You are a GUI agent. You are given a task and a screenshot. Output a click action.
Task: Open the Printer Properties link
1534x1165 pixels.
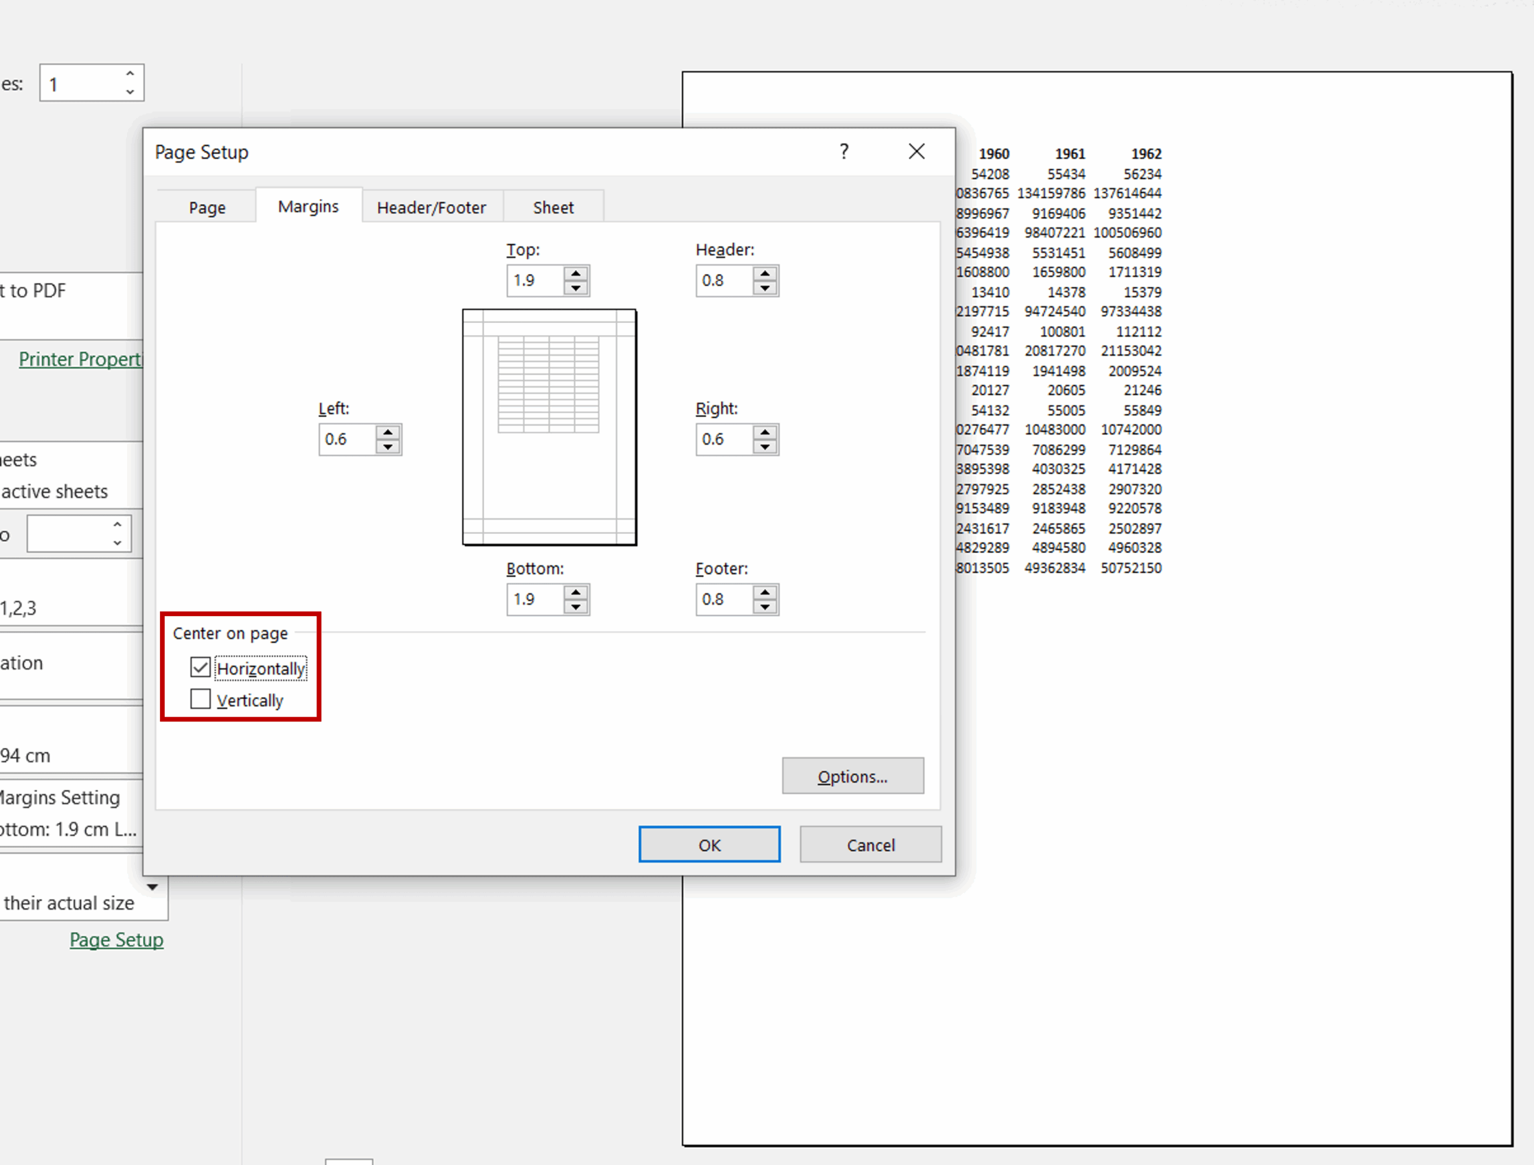tap(80, 359)
